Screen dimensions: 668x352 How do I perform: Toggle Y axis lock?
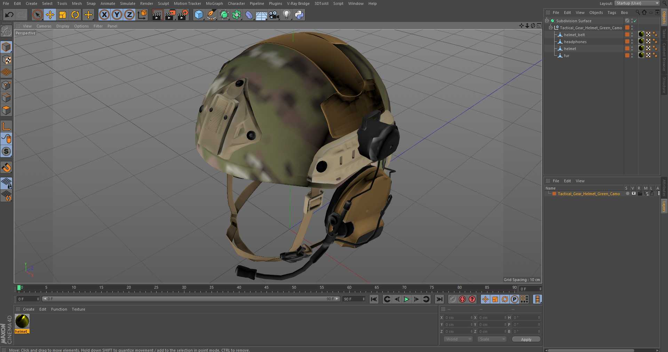click(117, 15)
